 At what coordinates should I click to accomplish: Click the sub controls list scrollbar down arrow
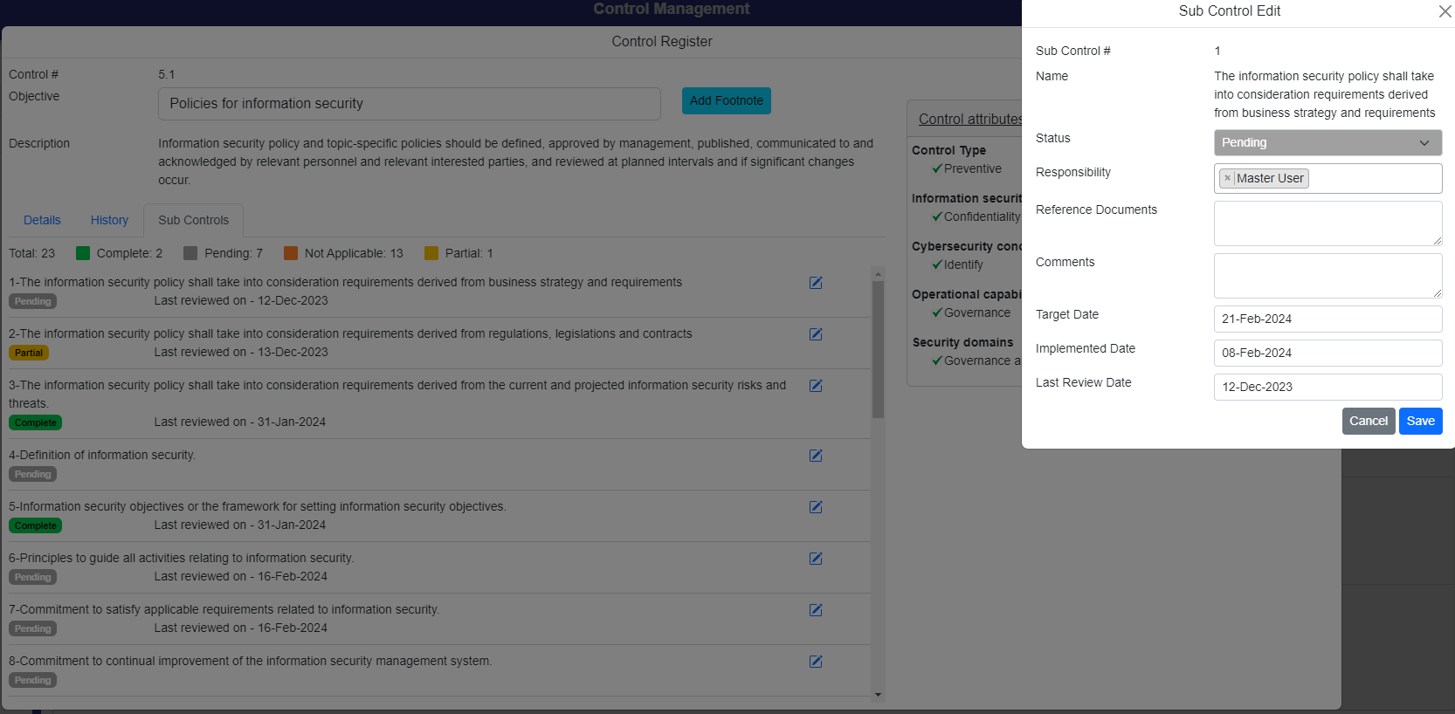tap(878, 695)
